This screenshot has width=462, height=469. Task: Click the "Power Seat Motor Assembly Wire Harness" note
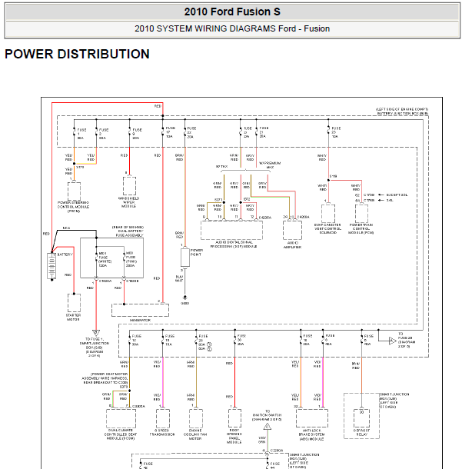click(x=105, y=378)
